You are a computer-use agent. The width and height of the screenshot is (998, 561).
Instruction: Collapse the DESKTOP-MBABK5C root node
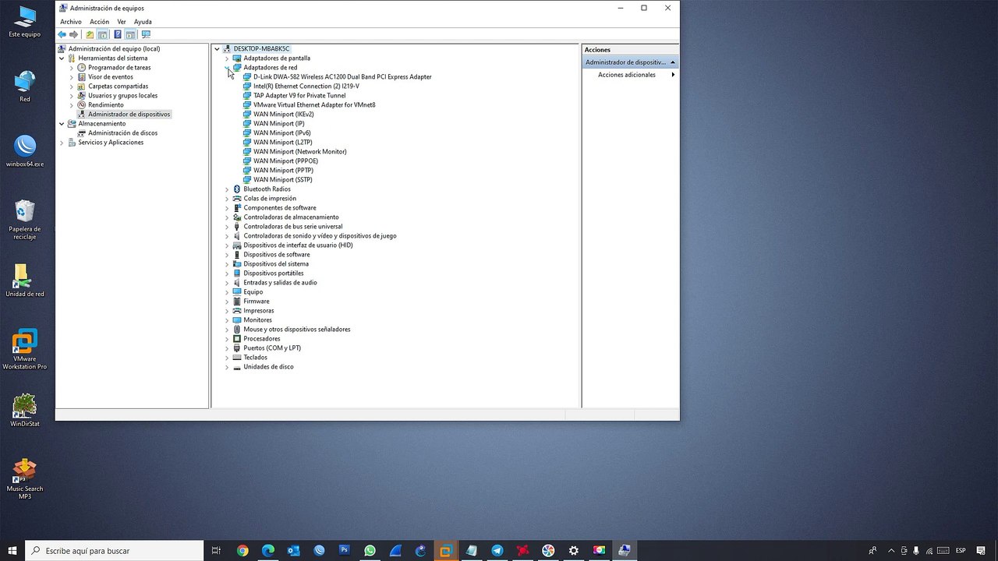click(x=217, y=49)
